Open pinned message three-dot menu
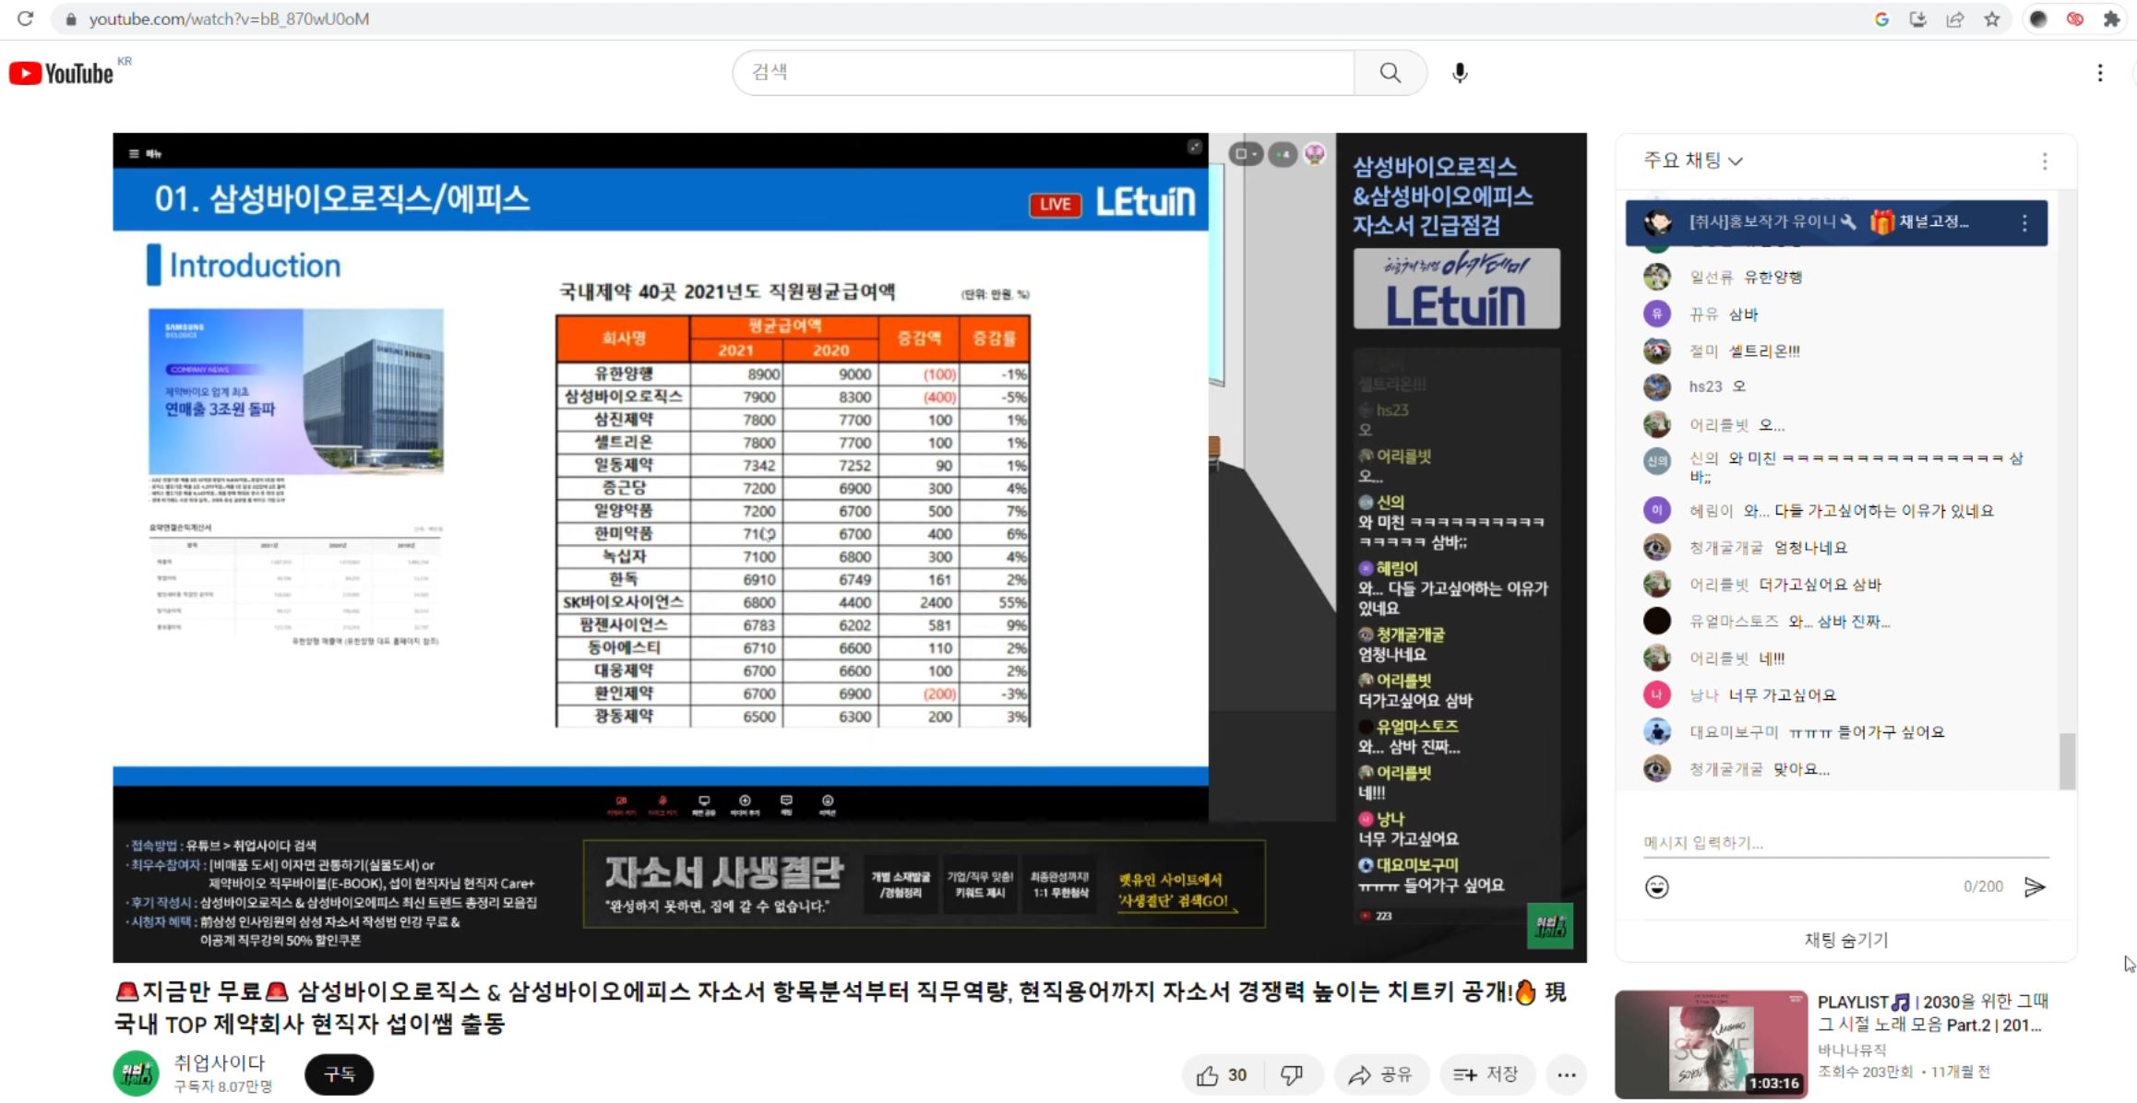2137x1103 pixels. pos(2024,222)
